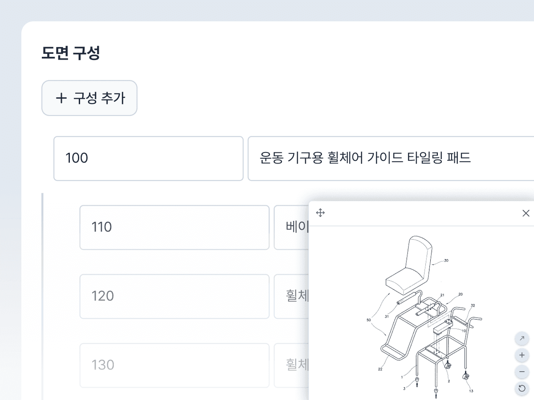The height and width of the screenshot is (400, 534).
Task: Close the drawing preview panel
Action: point(526,213)
